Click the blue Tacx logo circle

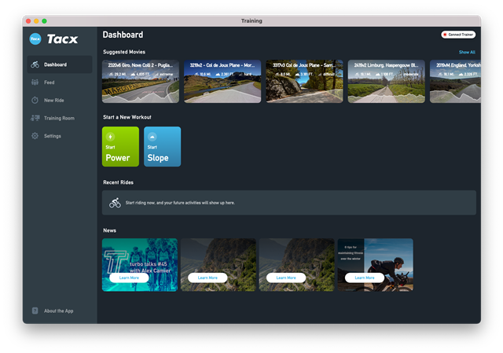35,39
